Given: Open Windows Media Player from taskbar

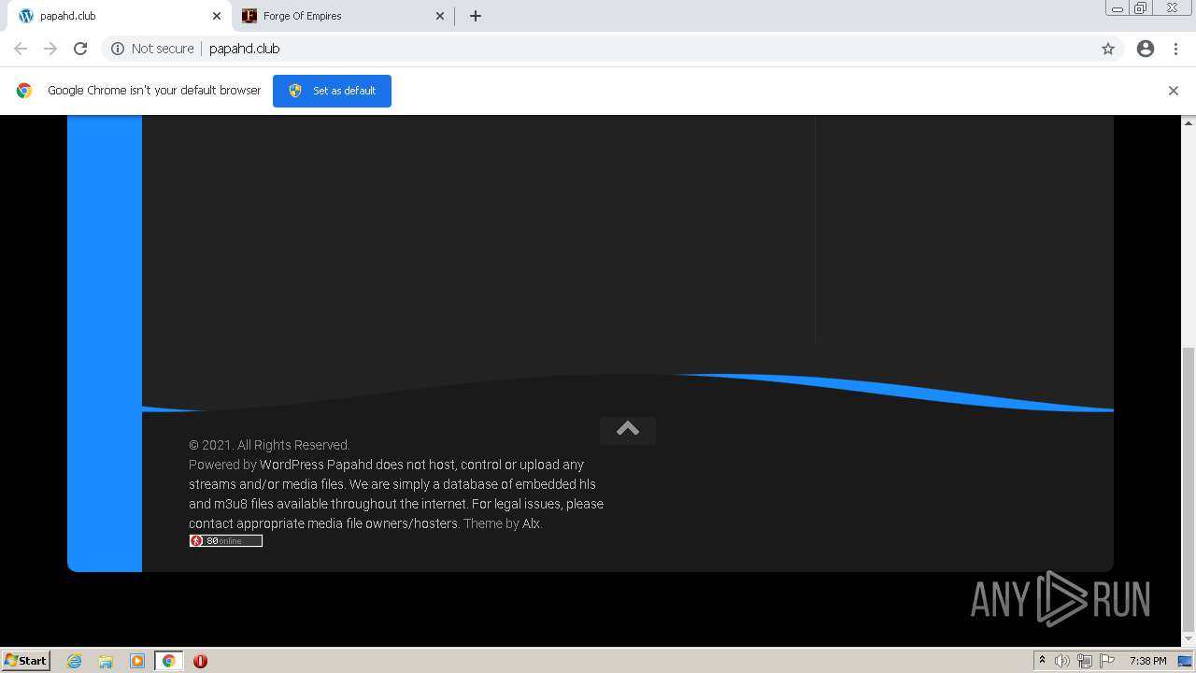Looking at the screenshot, I should click(x=137, y=661).
